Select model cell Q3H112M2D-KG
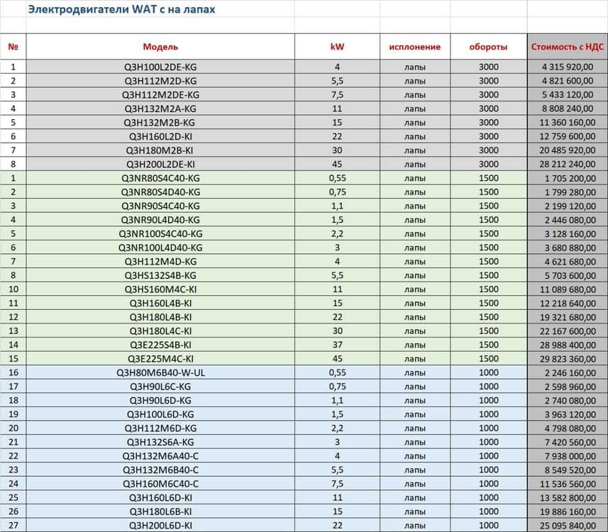The image size is (608, 532). [x=160, y=81]
